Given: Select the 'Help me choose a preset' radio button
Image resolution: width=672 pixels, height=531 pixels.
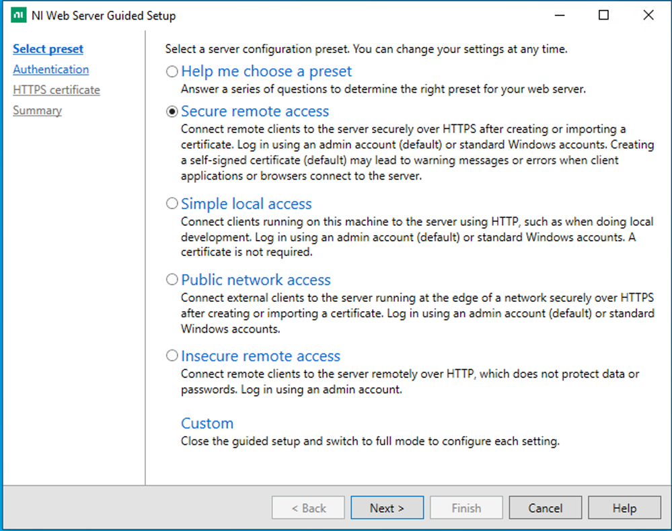Looking at the screenshot, I should point(172,71).
